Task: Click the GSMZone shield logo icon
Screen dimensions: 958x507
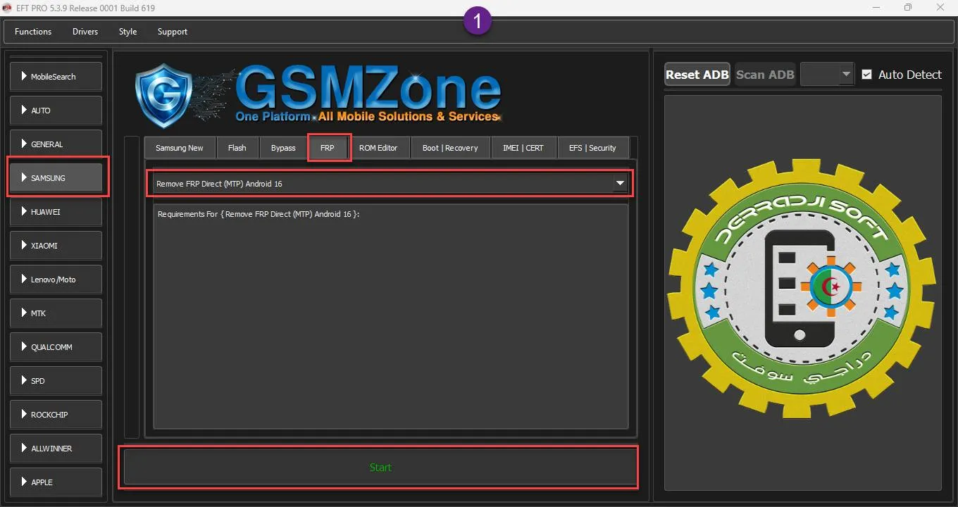Action: [x=163, y=95]
